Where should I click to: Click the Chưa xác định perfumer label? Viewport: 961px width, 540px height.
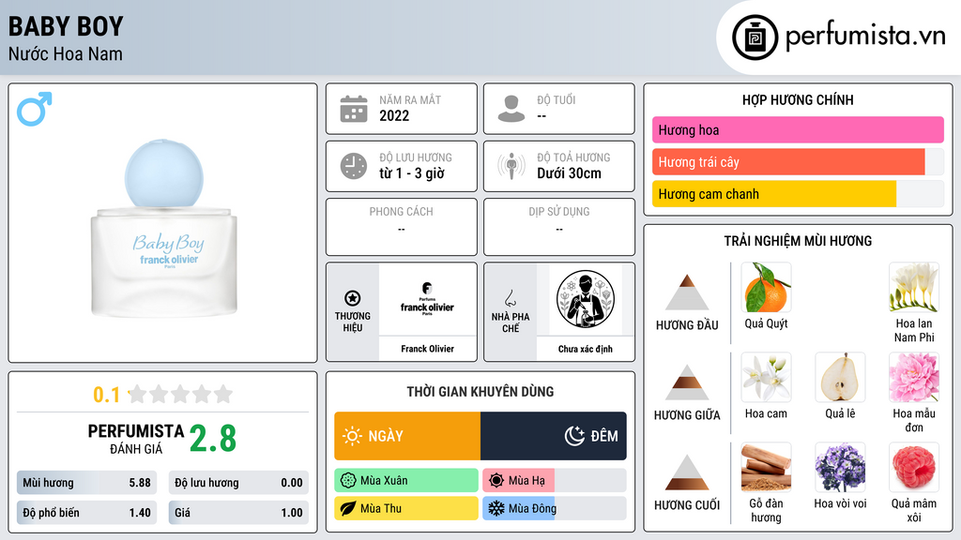[586, 349]
